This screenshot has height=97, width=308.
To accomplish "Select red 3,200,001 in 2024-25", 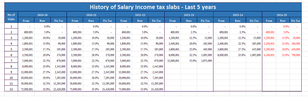I will tap(269, 49).
